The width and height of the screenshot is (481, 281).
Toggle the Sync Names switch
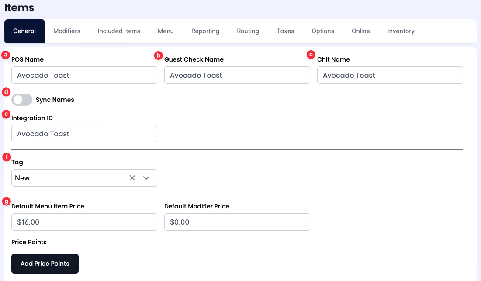pos(22,100)
